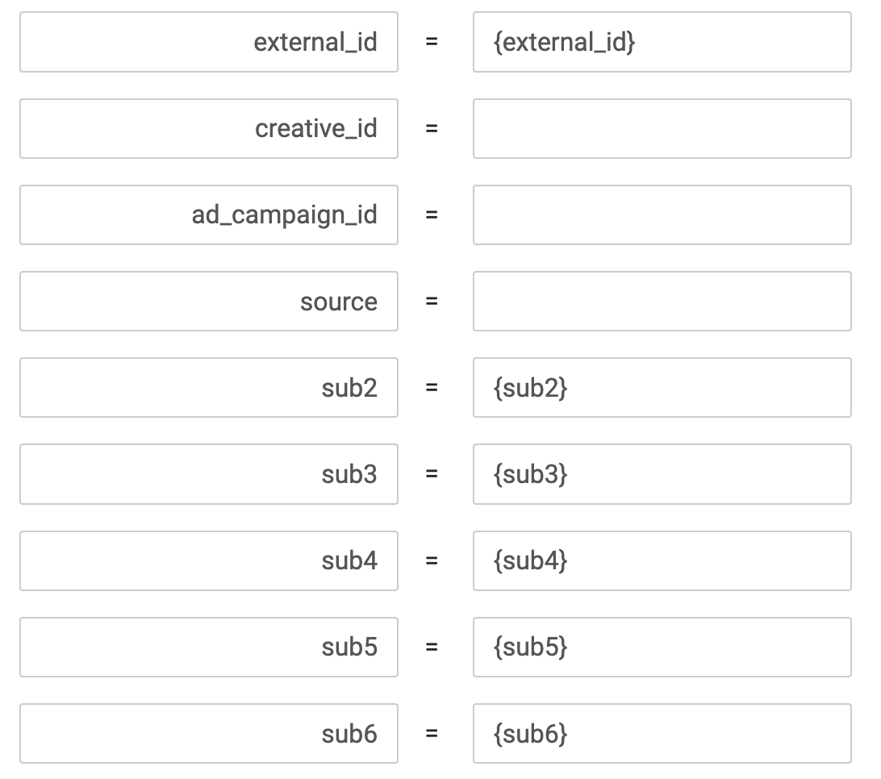Image resolution: width=881 pixels, height=779 pixels.
Task: Select the ad_campaign_id name field
Action: coord(209,215)
